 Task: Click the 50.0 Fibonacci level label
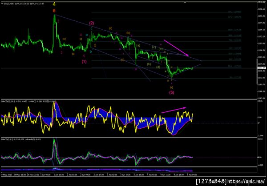(235, 54)
